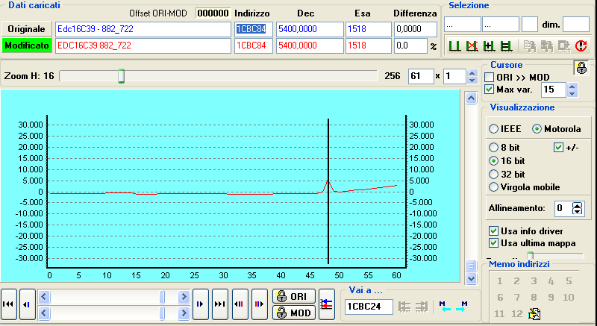Click the cancel selection red X icon
Screen dimensions: 597x326
(472, 46)
